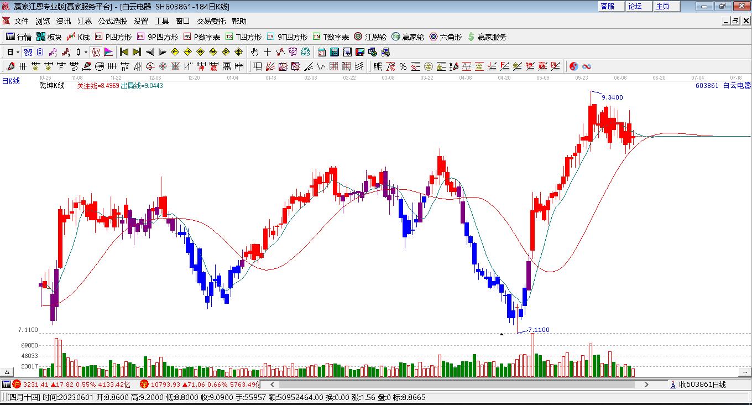Screen dimensions: 752x405
Task: Click the 日K线 label on the chart
Action: (11, 81)
